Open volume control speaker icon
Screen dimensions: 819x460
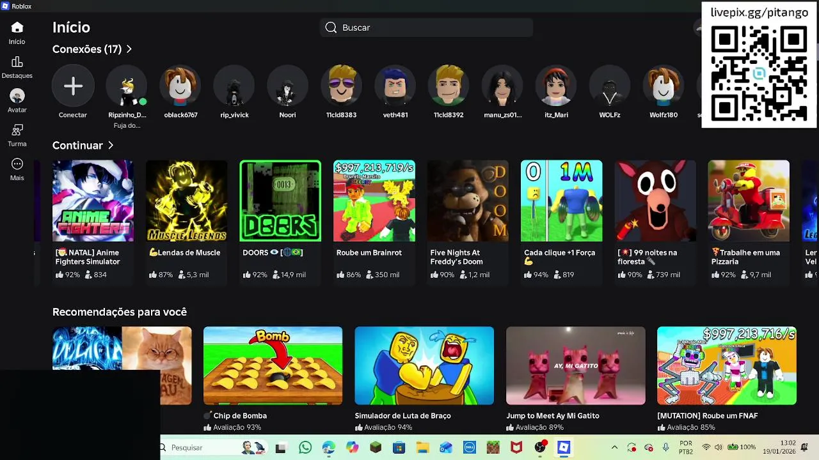[719, 447]
